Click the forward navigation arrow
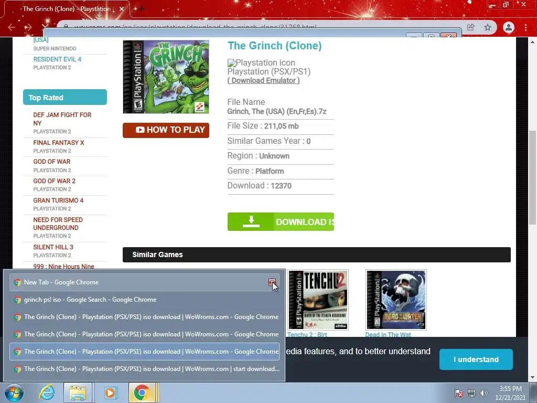 pyautogui.click(x=28, y=27)
